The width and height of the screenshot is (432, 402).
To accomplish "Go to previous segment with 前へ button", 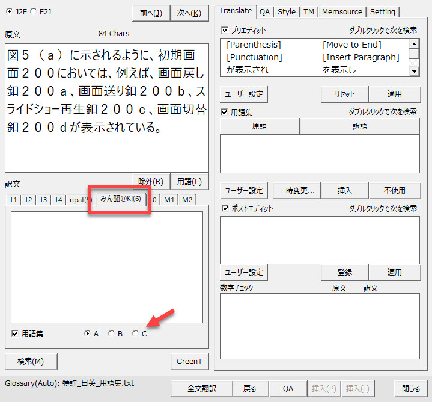I will coord(150,13).
